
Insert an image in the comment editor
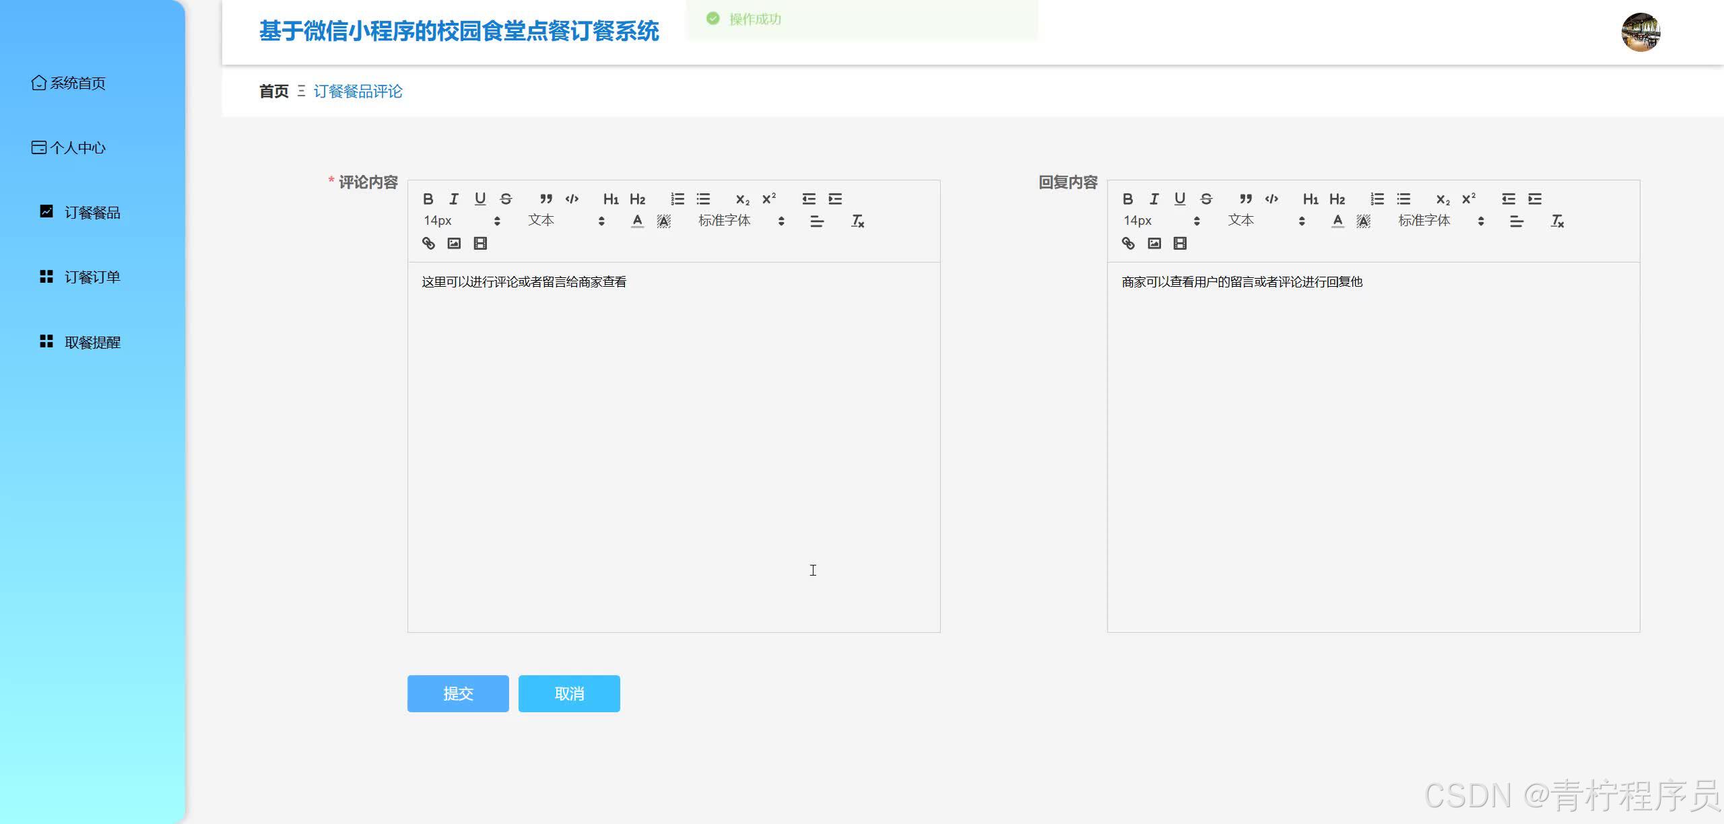[454, 243]
